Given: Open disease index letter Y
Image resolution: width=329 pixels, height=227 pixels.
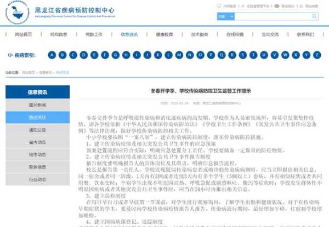Looking at the screenshot, I should point(307,55).
